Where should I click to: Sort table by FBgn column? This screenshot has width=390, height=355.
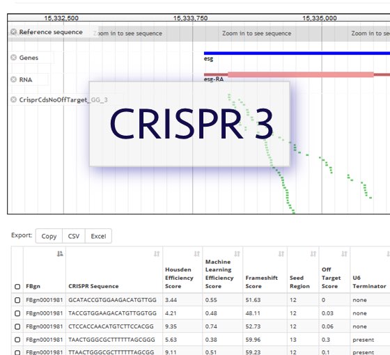click(60, 254)
